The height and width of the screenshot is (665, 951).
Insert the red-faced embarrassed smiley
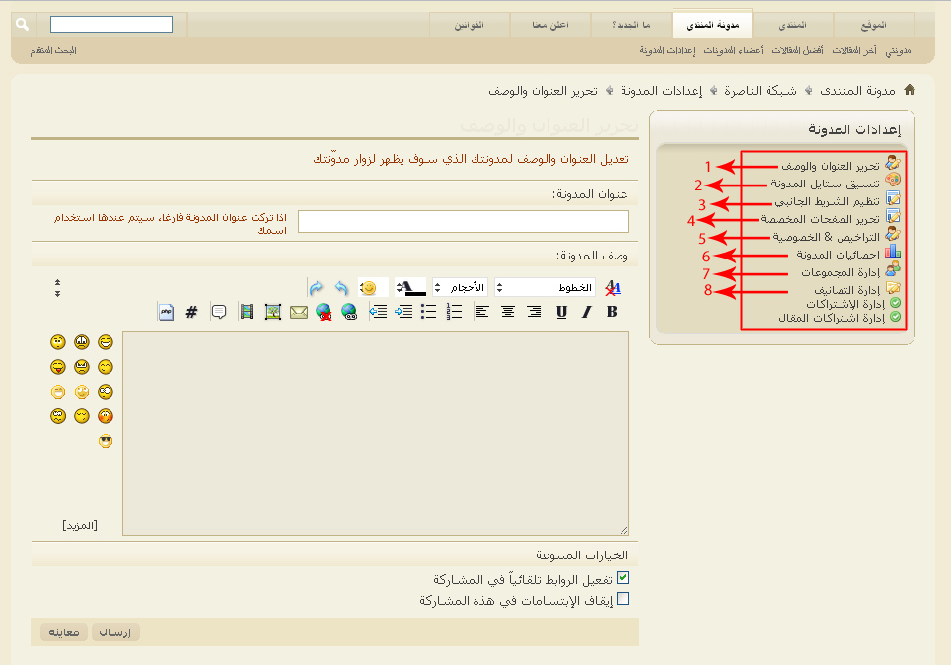point(106,416)
